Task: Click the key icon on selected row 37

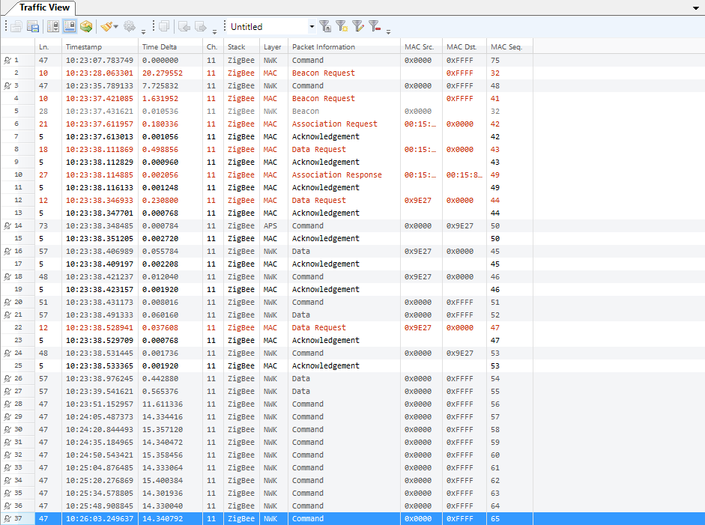Action: coord(7,519)
